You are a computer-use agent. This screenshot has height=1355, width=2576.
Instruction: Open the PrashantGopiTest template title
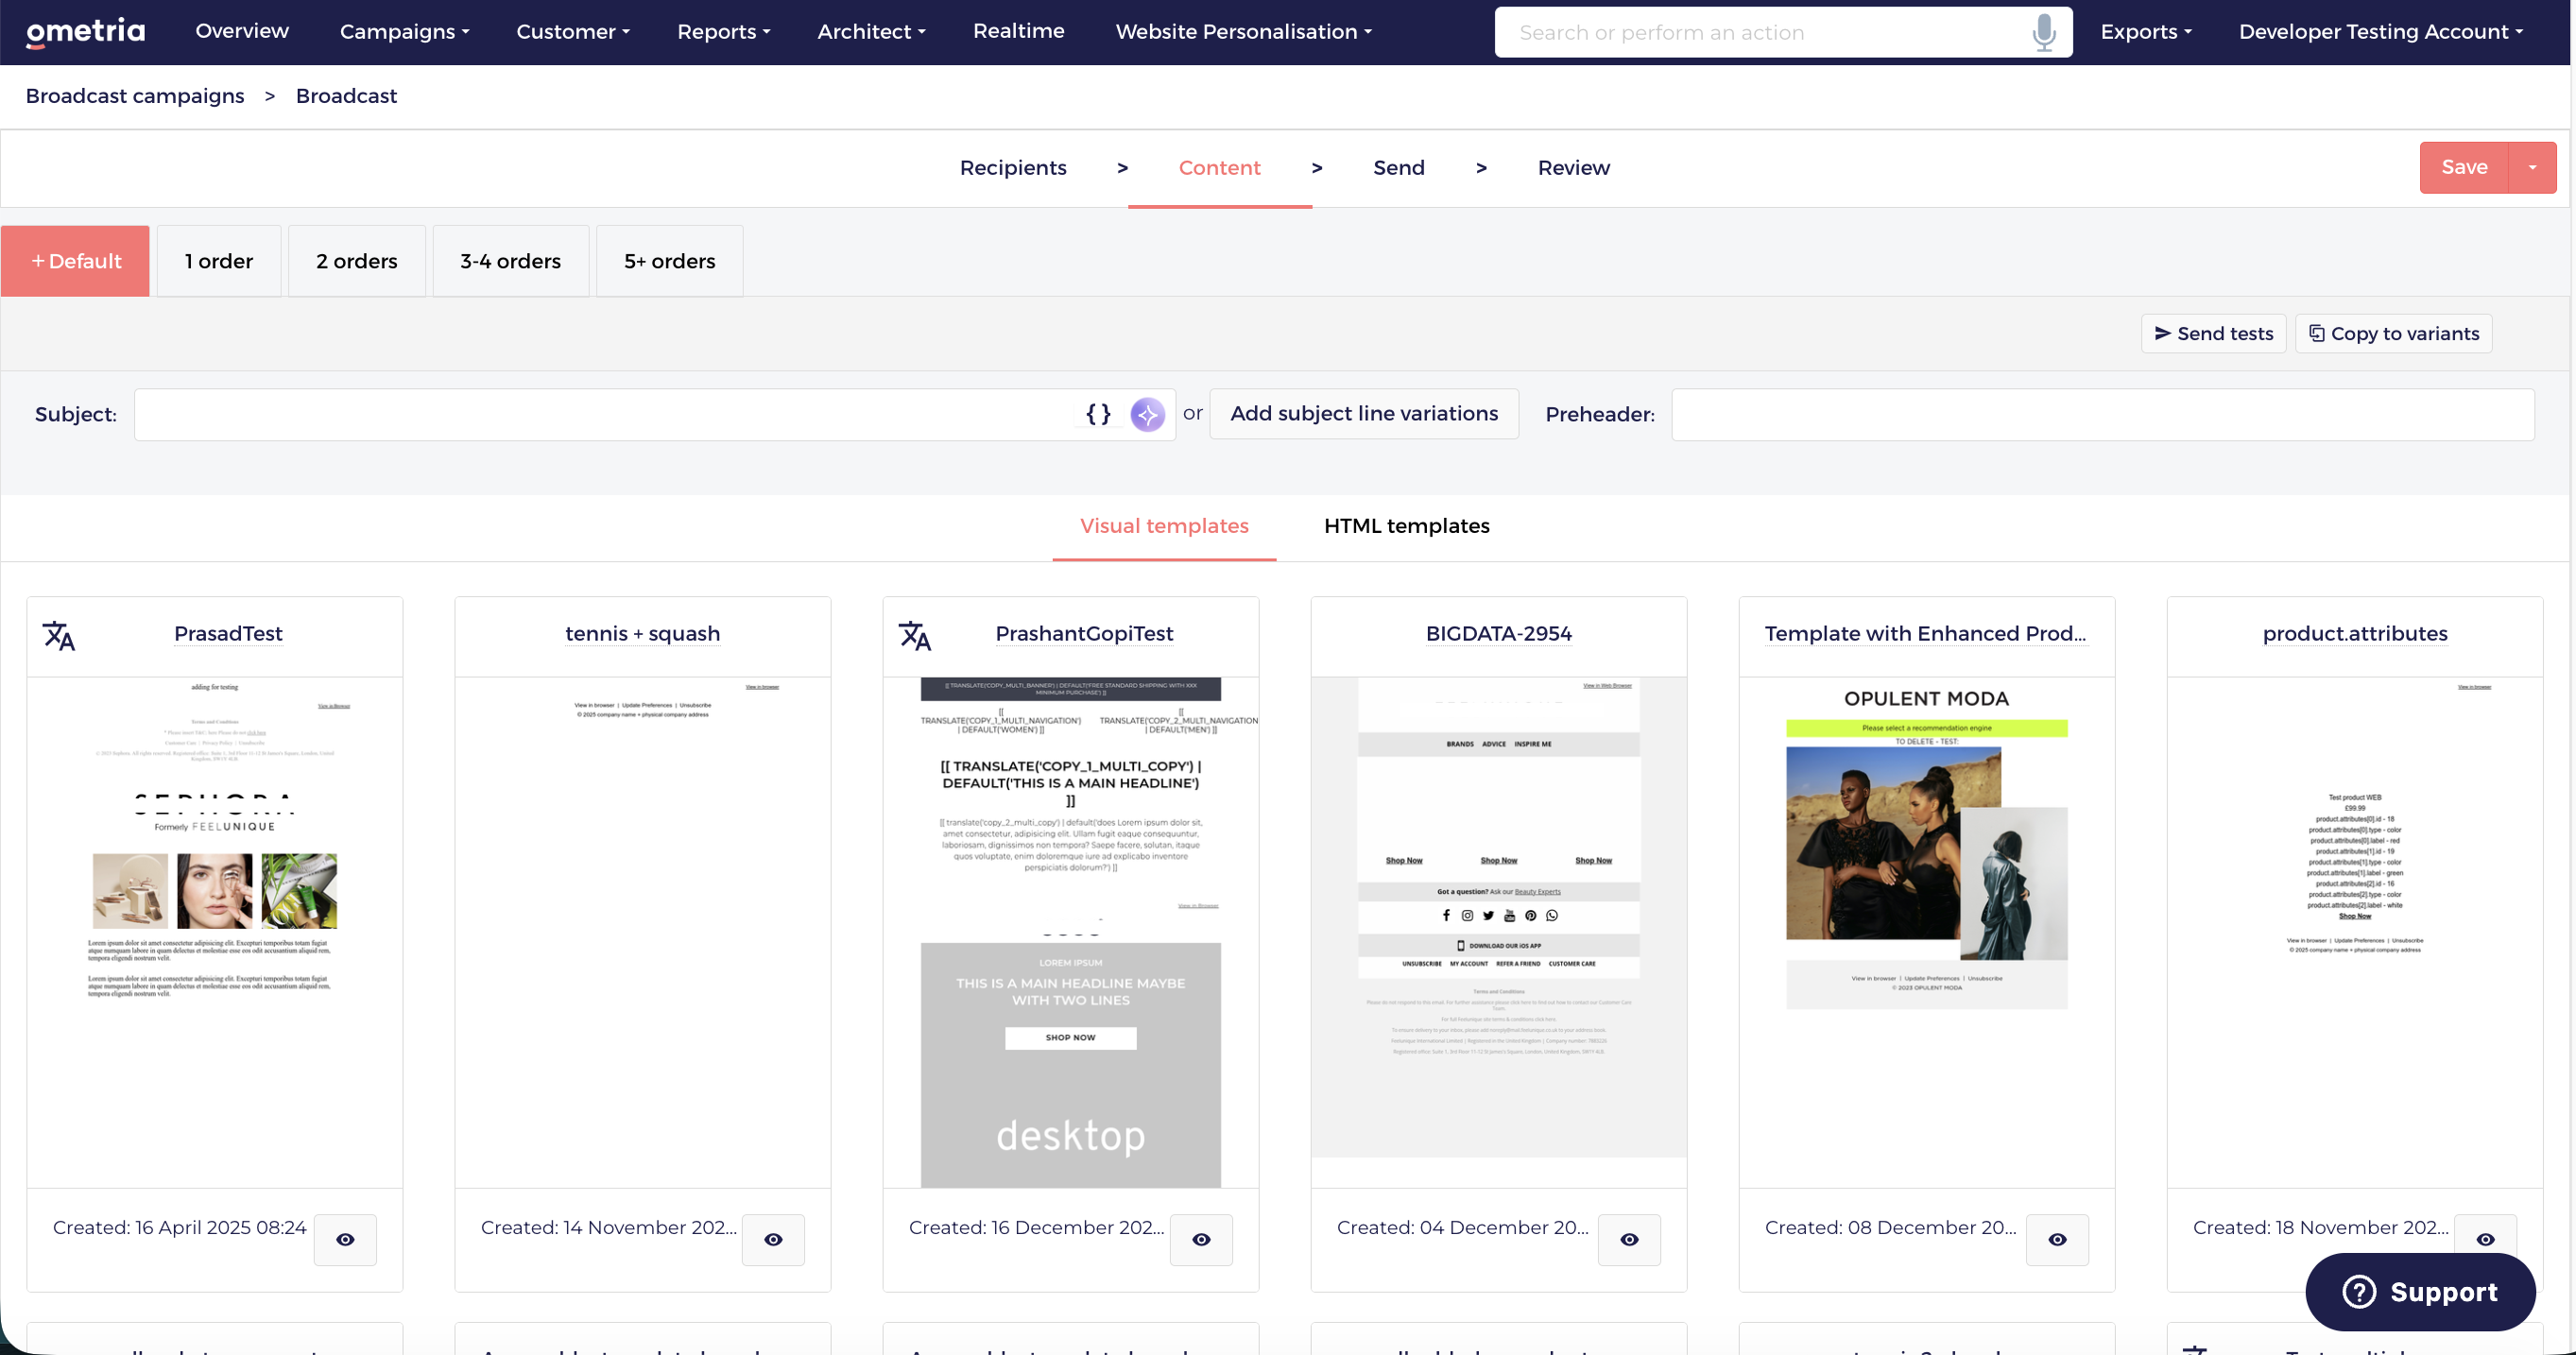click(x=1084, y=633)
